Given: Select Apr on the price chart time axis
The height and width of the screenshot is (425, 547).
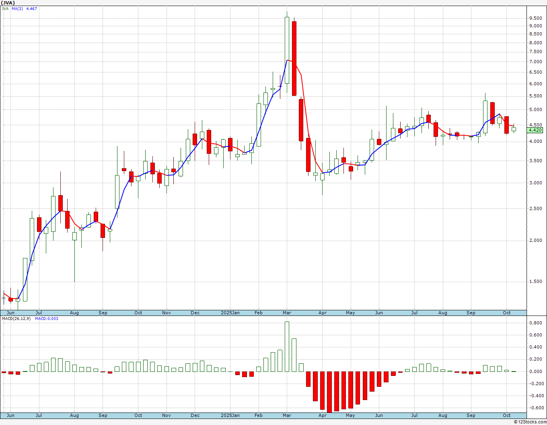Looking at the screenshot, I should click(323, 313).
